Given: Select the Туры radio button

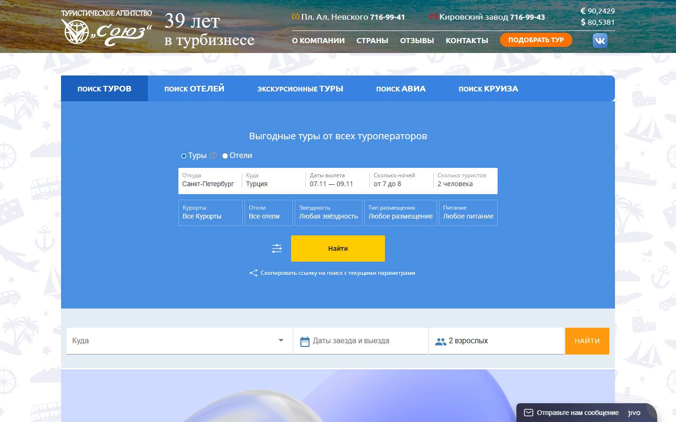Looking at the screenshot, I should click(184, 156).
